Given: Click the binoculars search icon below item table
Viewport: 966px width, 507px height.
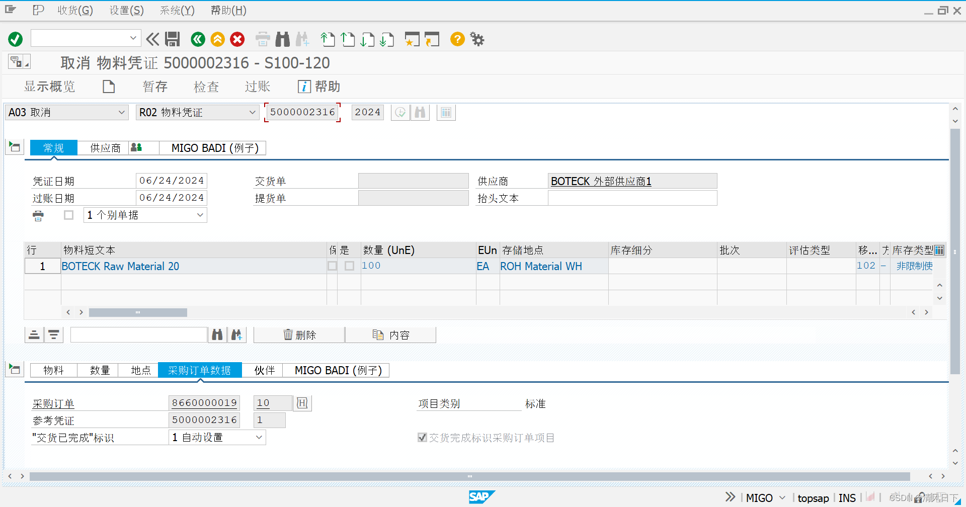Looking at the screenshot, I should click(x=217, y=334).
